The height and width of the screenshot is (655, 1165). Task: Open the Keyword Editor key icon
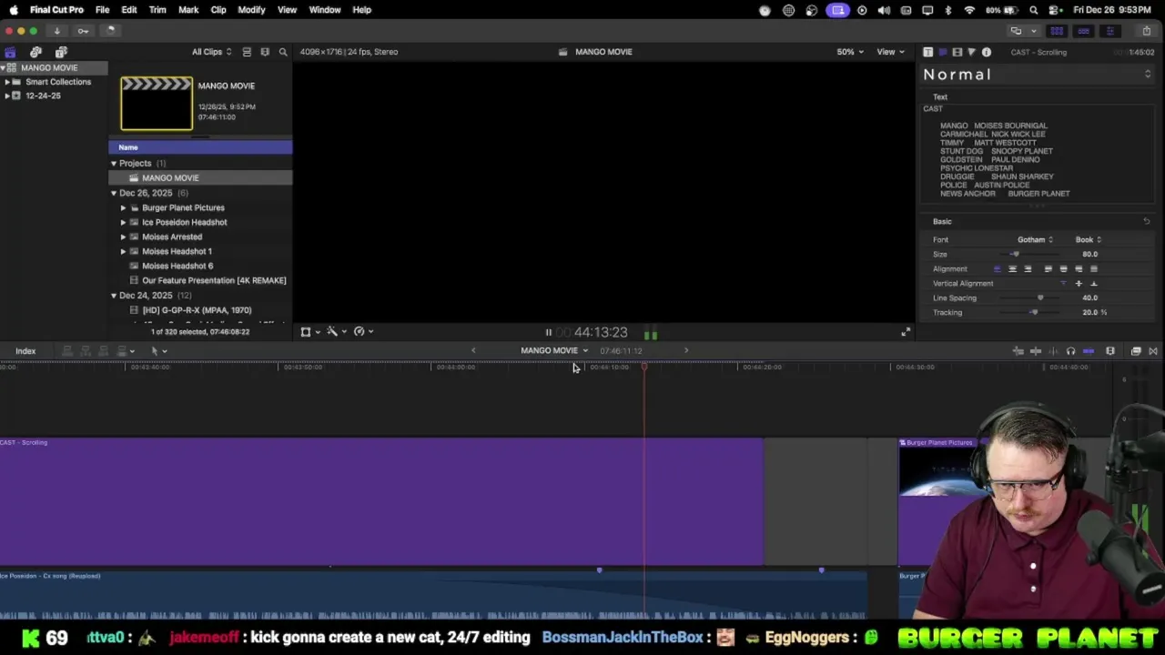click(83, 31)
